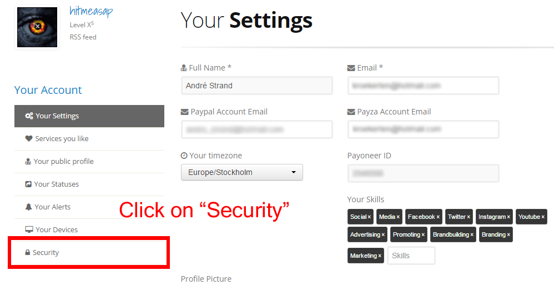
Task: Open Your public profile menu item
Action: pos(63,162)
